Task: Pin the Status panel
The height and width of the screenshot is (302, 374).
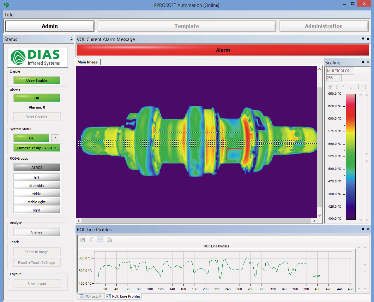Action: [x=71, y=39]
